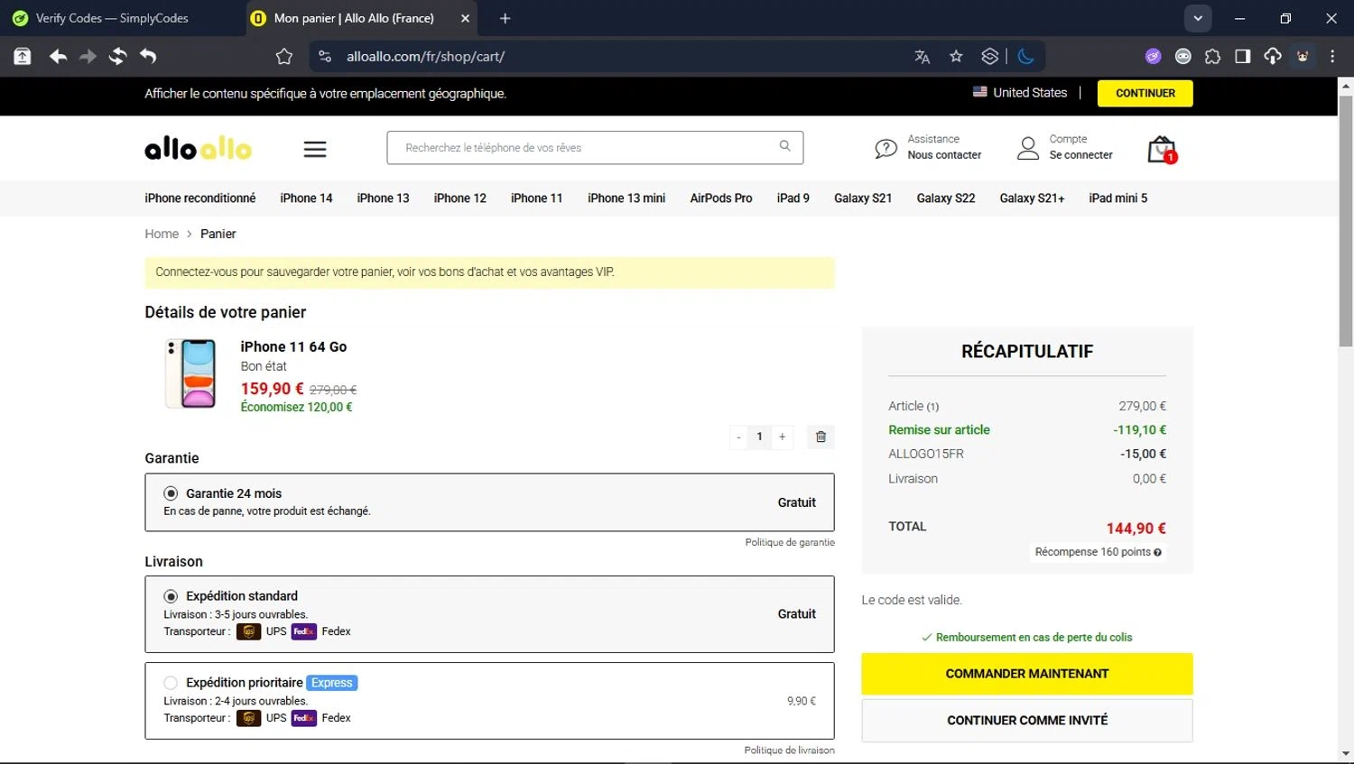Open iPhone 11 64 Go product title
The height and width of the screenshot is (764, 1354).
tap(293, 346)
